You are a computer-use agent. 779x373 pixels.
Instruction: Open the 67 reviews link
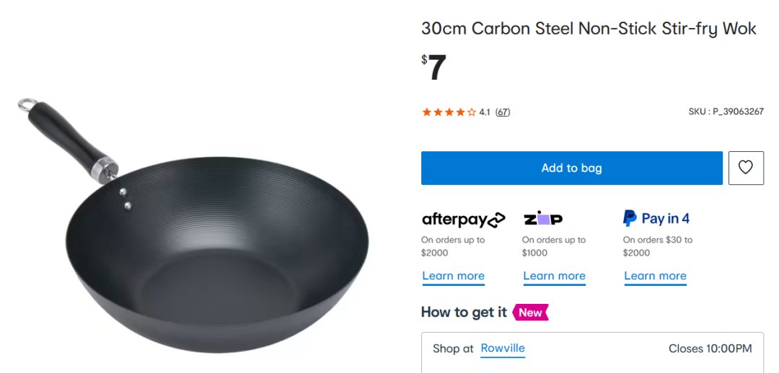coord(503,112)
